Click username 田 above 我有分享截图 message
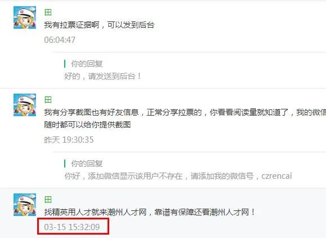The width and height of the screenshot is (326, 238). click(x=48, y=100)
